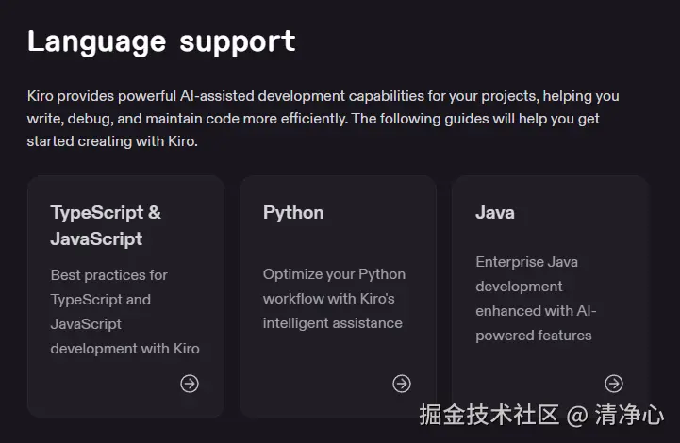Click the "started creating with Kiro." sentence ending
Viewport: 680px width, 443px height.
point(112,141)
